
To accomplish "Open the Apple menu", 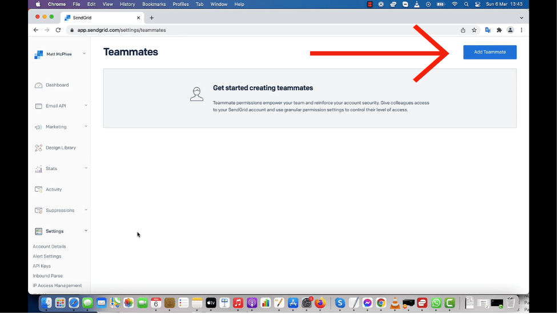I will (x=38, y=4).
